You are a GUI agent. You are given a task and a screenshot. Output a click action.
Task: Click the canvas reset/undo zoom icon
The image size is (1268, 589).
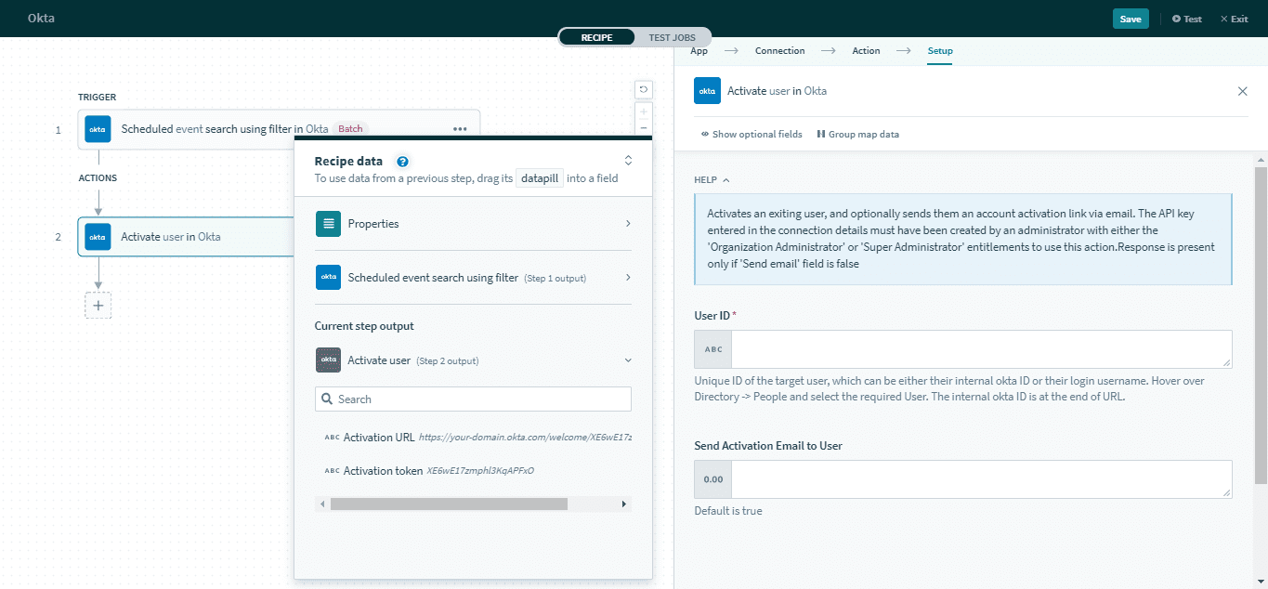click(x=643, y=89)
